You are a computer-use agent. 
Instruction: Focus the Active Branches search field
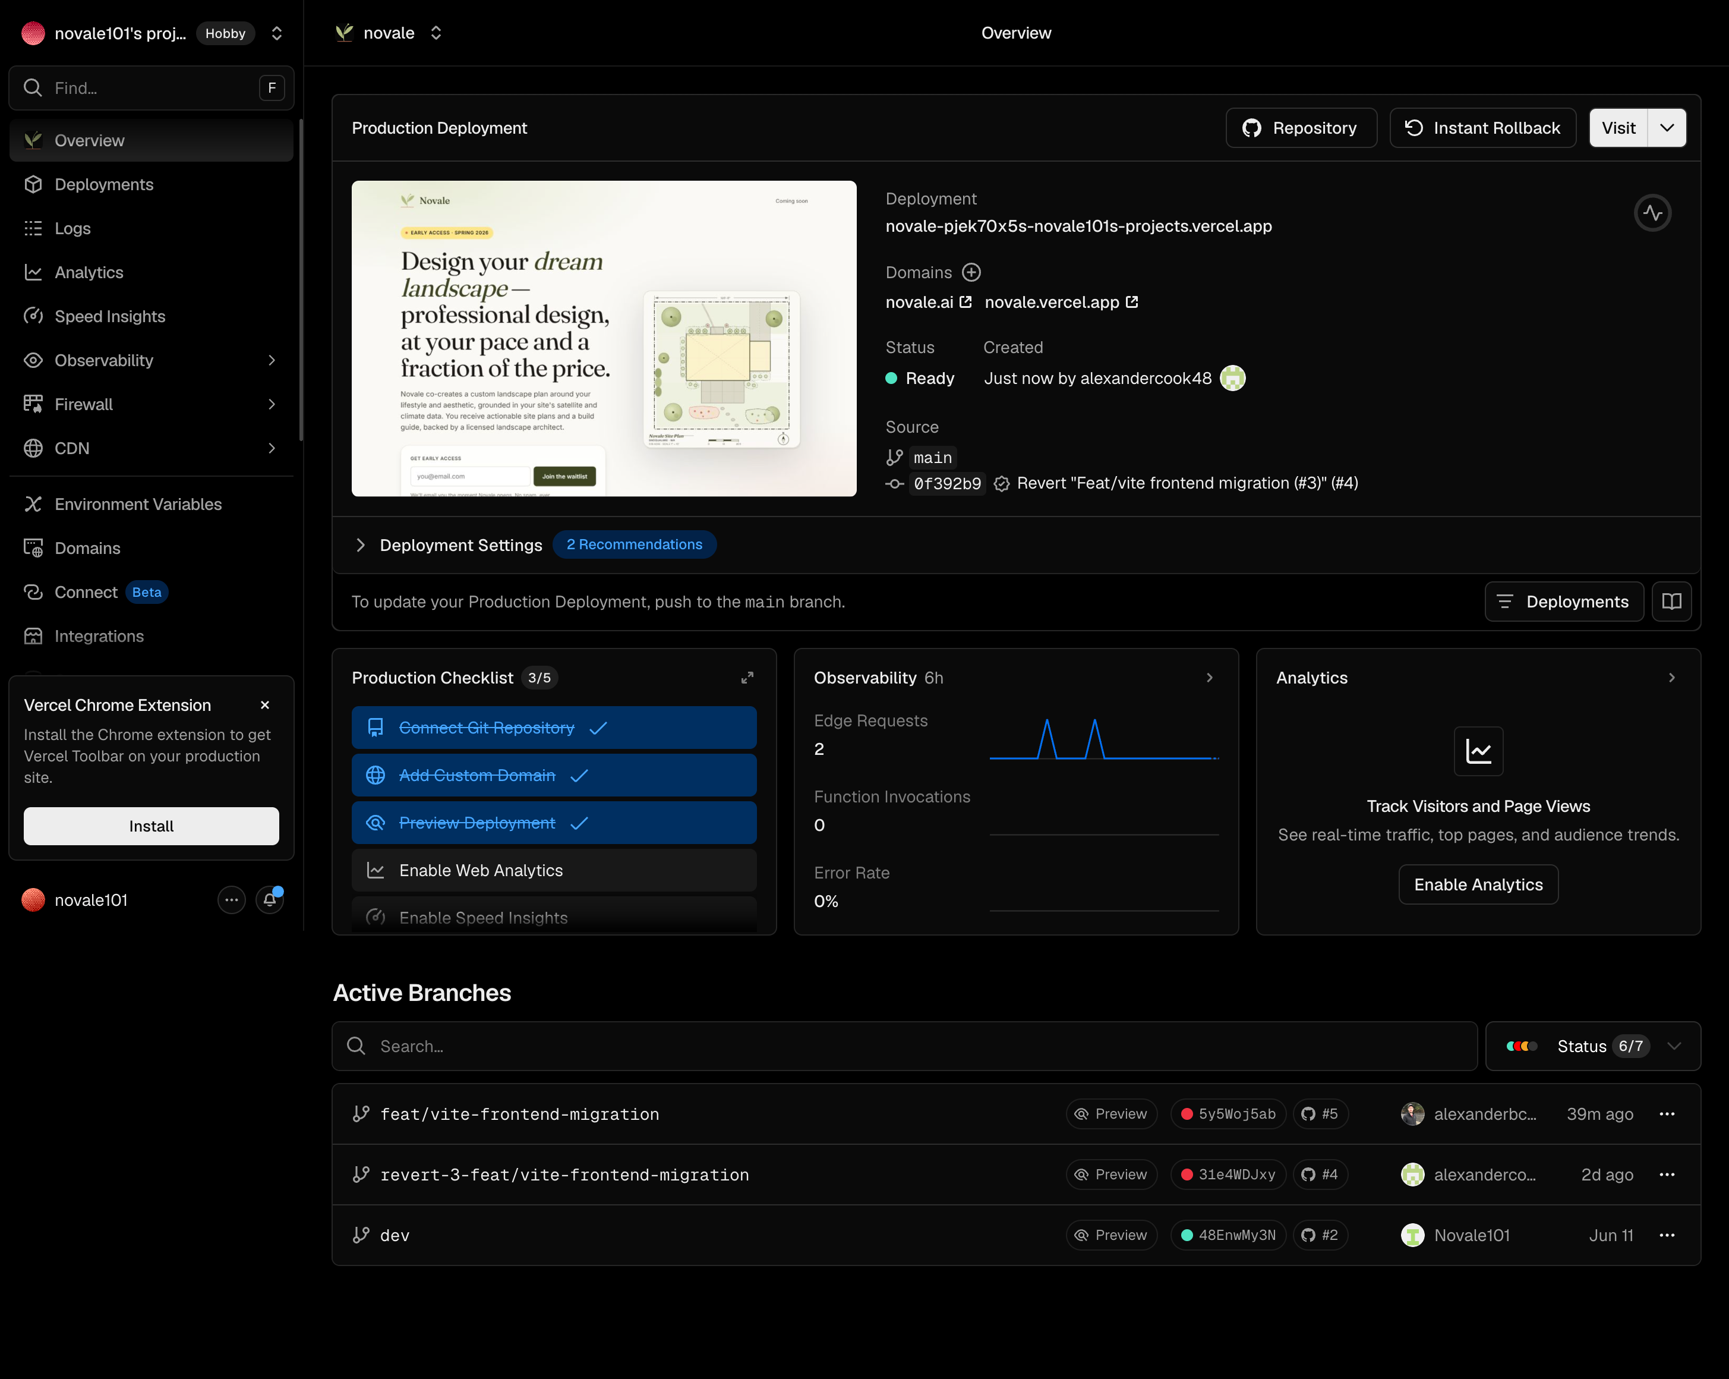click(904, 1046)
